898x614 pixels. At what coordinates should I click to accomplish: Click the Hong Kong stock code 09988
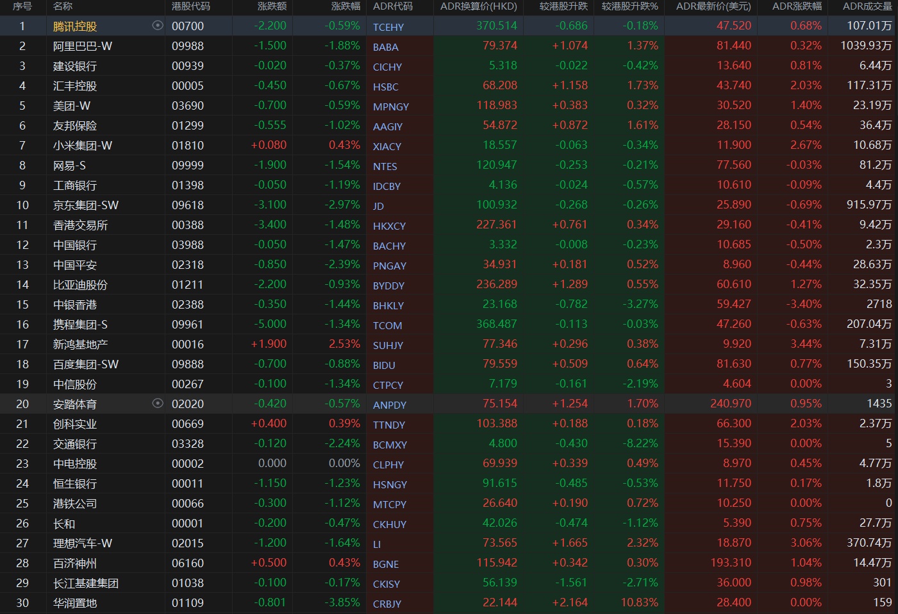pyautogui.click(x=188, y=46)
